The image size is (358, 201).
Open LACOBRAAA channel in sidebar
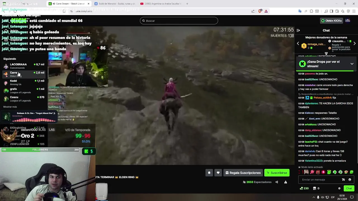[24, 66]
